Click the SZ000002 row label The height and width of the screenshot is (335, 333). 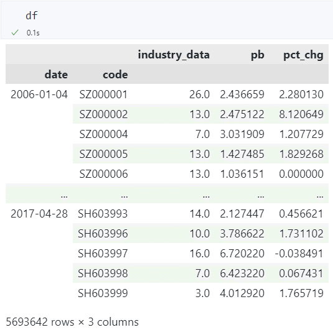(x=103, y=114)
